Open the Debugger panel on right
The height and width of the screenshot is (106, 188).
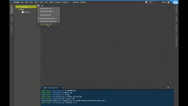click(176, 27)
